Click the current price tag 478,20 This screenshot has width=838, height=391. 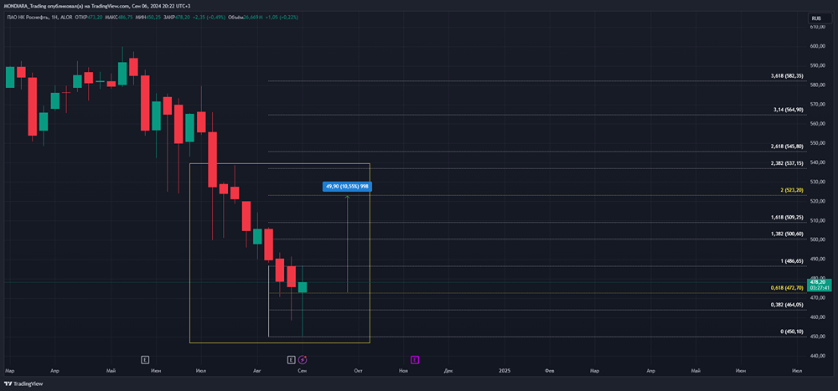point(820,284)
